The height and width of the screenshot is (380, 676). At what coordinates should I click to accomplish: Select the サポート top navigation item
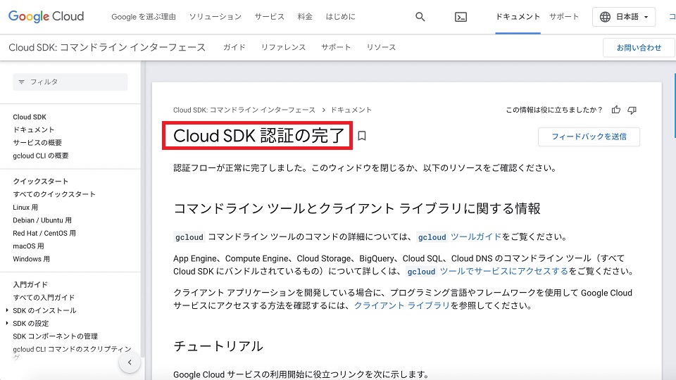[x=564, y=17]
